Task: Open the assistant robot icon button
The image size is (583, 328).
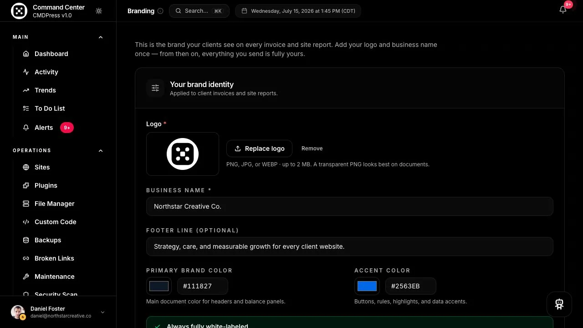Action: point(559,304)
